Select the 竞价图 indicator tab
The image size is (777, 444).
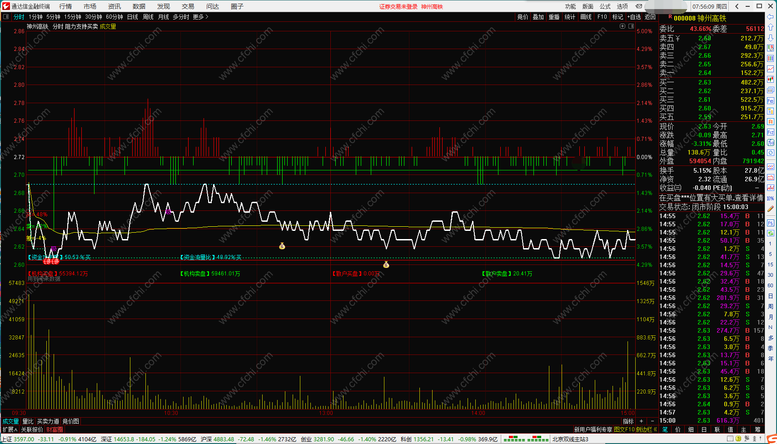coord(71,421)
